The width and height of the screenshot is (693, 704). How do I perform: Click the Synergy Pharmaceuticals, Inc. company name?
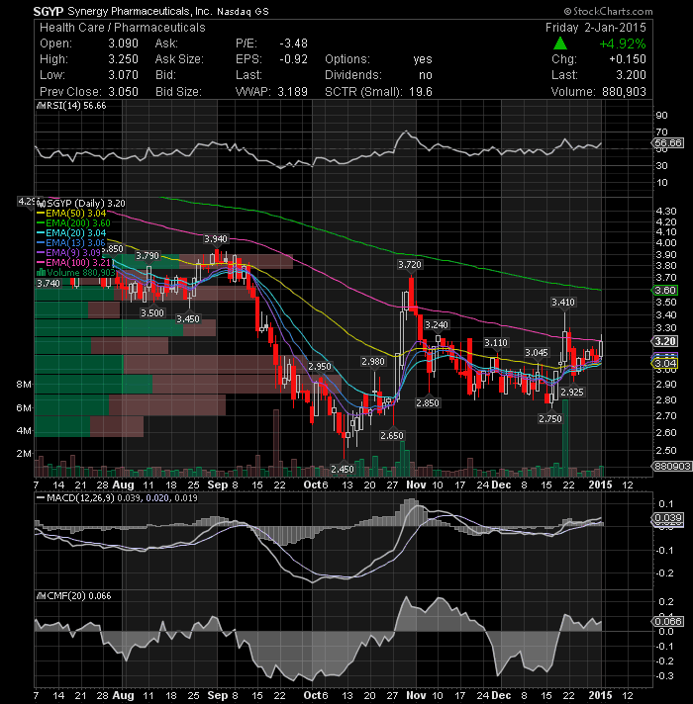tap(140, 11)
